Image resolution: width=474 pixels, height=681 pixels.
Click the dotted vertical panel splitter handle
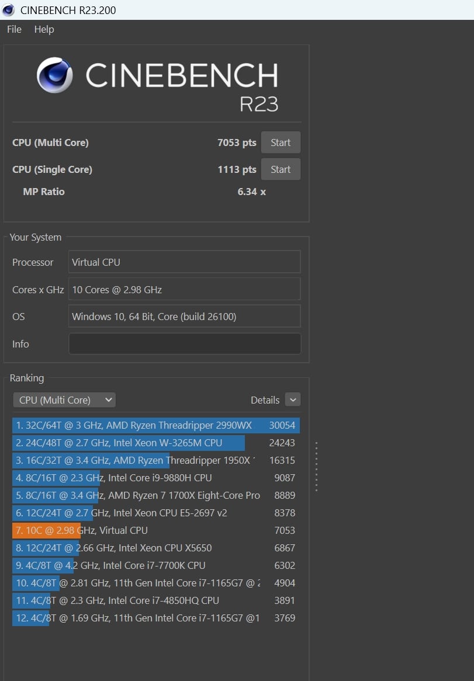(316, 466)
